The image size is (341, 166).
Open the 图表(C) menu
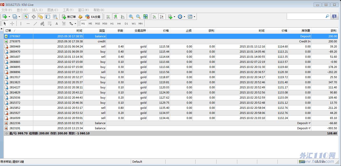click(53, 10)
